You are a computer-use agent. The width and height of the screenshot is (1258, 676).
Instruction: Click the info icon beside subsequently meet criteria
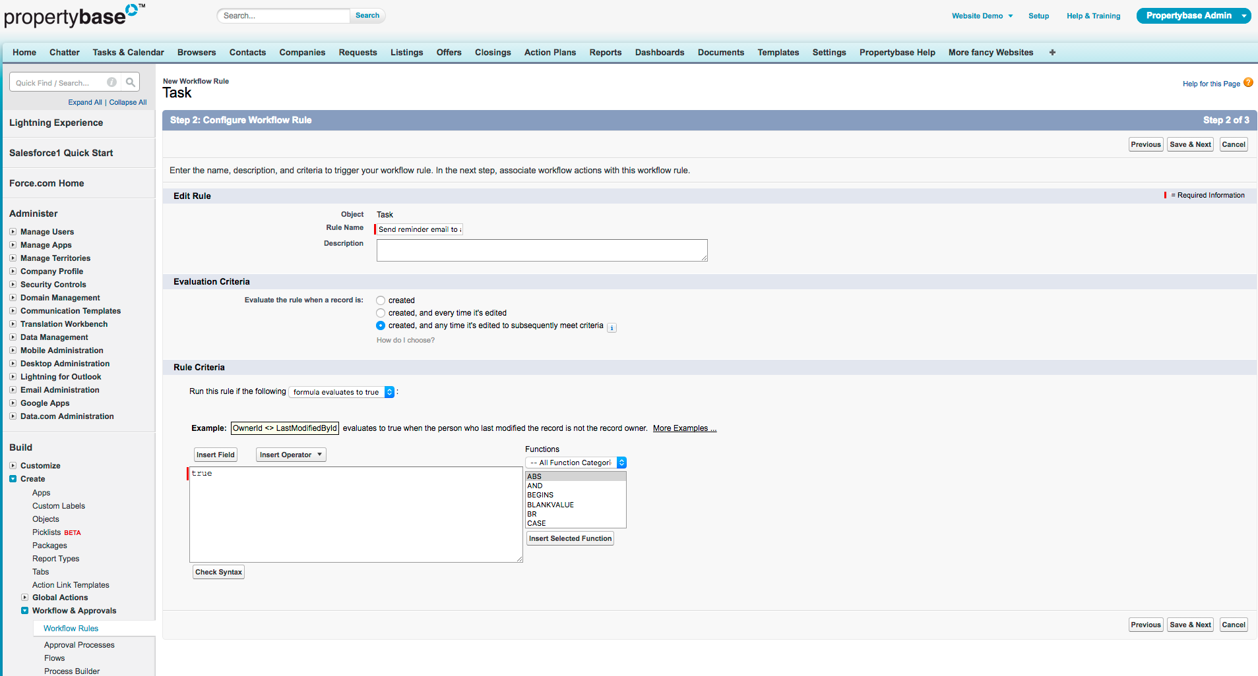click(x=612, y=327)
